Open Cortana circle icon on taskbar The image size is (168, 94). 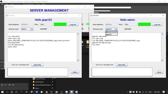pos(12,92)
